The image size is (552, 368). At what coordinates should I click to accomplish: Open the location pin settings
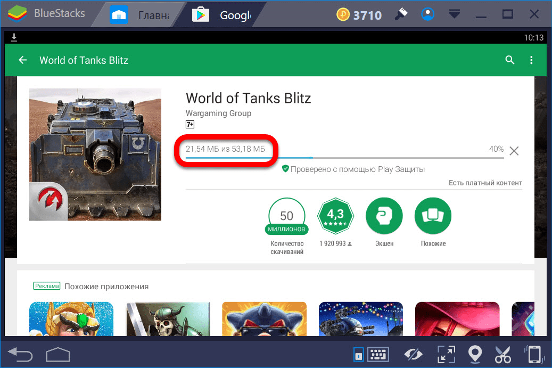pos(474,354)
